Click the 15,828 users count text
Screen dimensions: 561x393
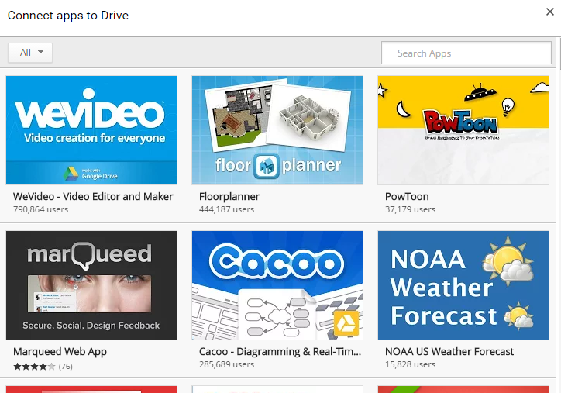(410, 365)
